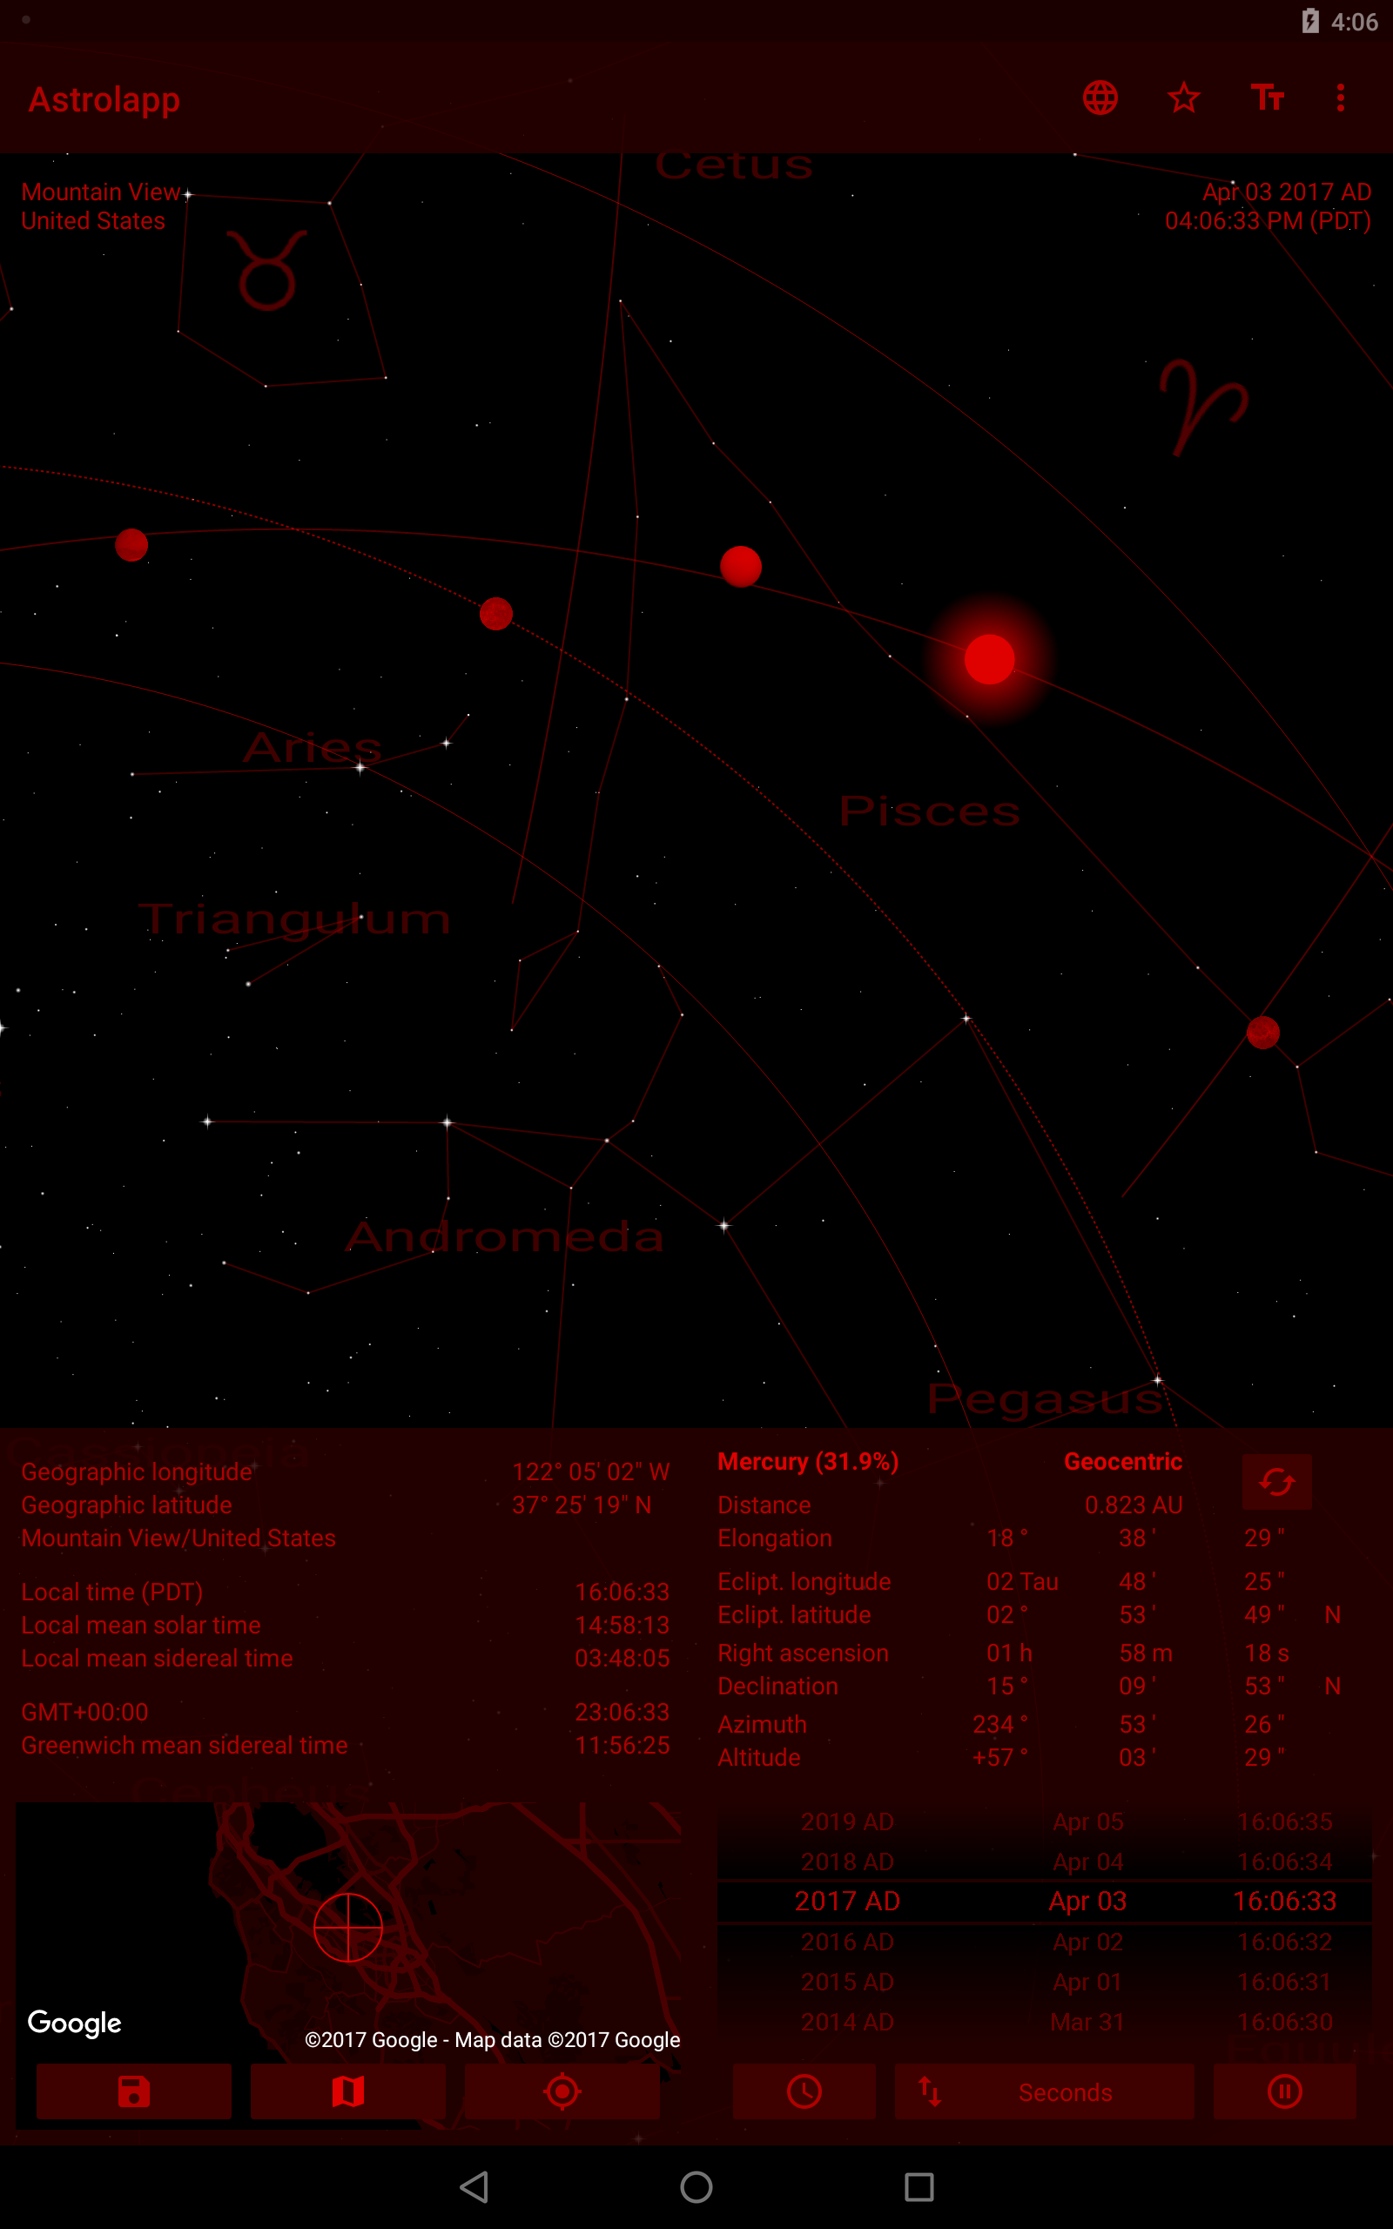Image resolution: width=1393 pixels, height=2229 pixels.
Task: Select the planet disc below Cetus
Action: click(x=741, y=567)
